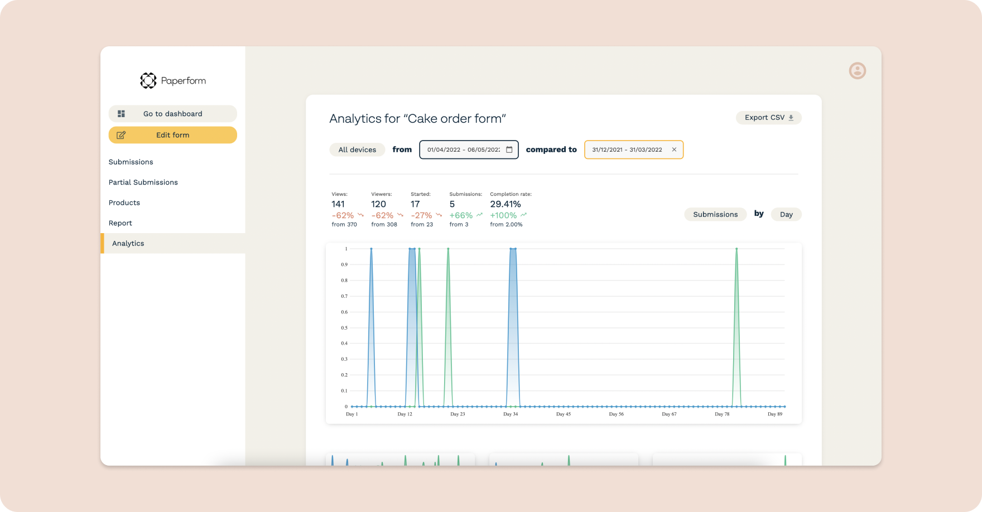Open the All devices filter

(357, 149)
